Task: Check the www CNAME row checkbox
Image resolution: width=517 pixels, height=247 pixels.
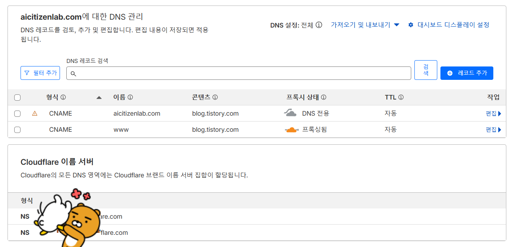Action: tap(17, 130)
